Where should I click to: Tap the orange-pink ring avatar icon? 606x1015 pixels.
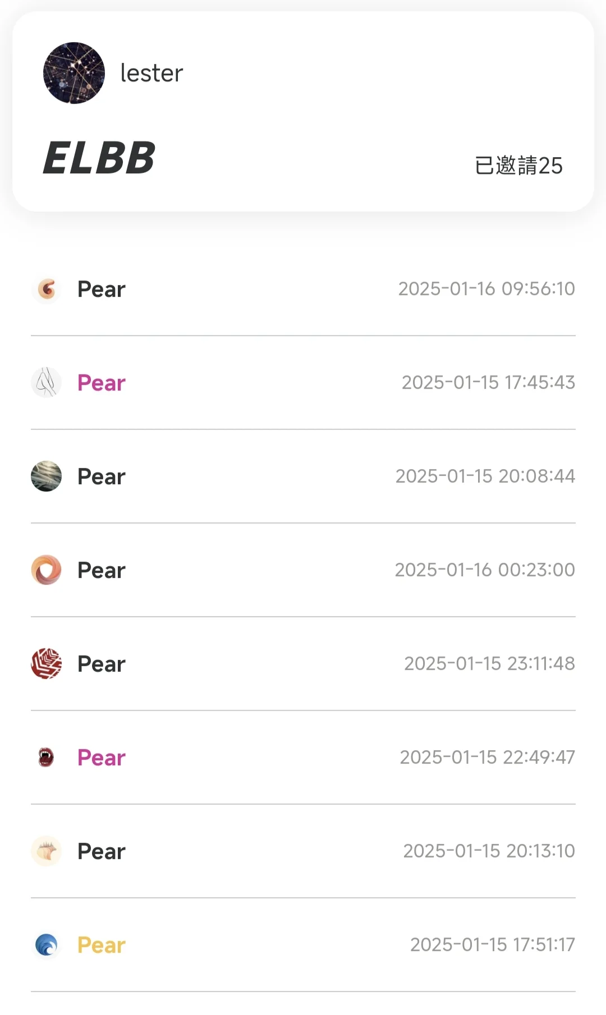pyautogui.click(x=46, y=570)
